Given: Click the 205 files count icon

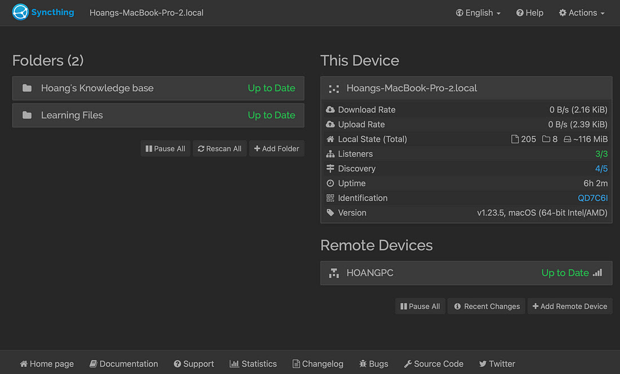Looking at the screenshot, I should click(x=515, y=139).
